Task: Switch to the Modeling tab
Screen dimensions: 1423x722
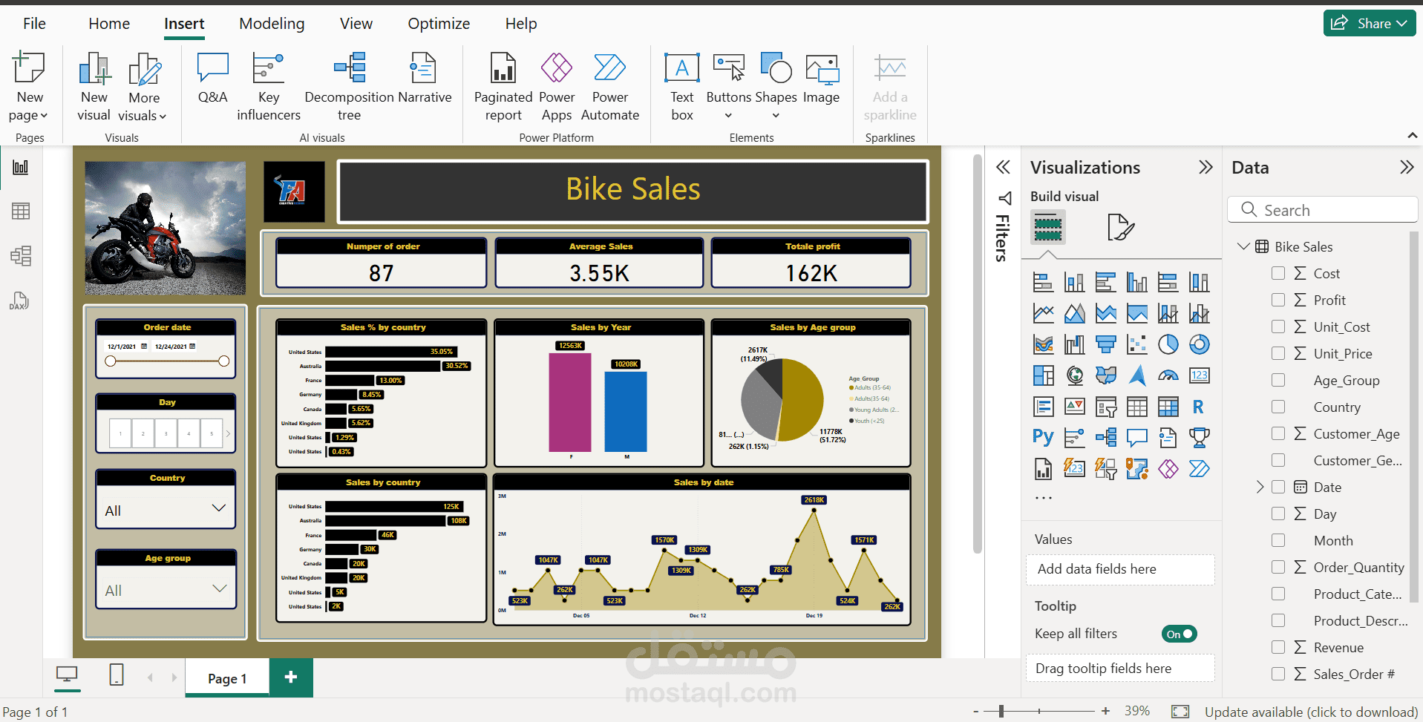Action: 272,24
